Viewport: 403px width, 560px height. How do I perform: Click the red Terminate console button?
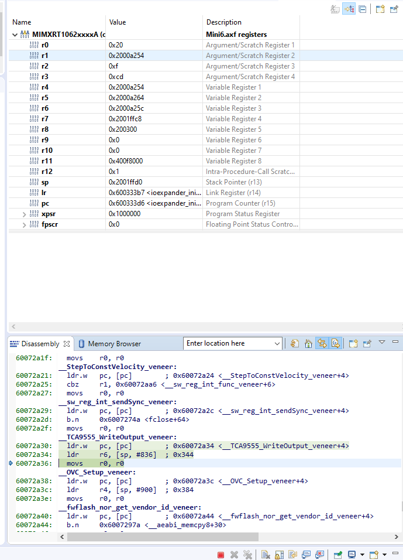[221, 555]
